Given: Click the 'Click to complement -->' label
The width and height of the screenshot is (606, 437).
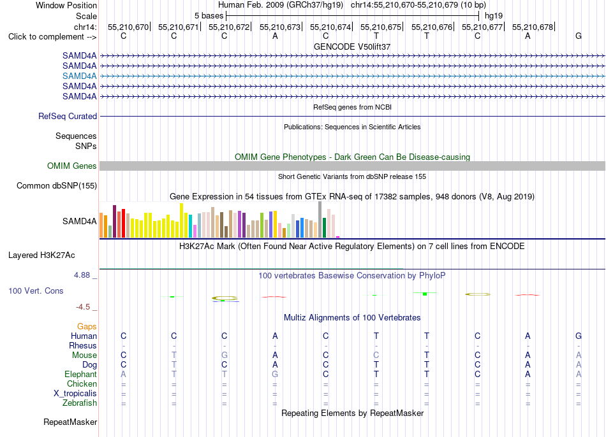Looking at the screenshot, I should pyautogui.click(x=52, y=37).
